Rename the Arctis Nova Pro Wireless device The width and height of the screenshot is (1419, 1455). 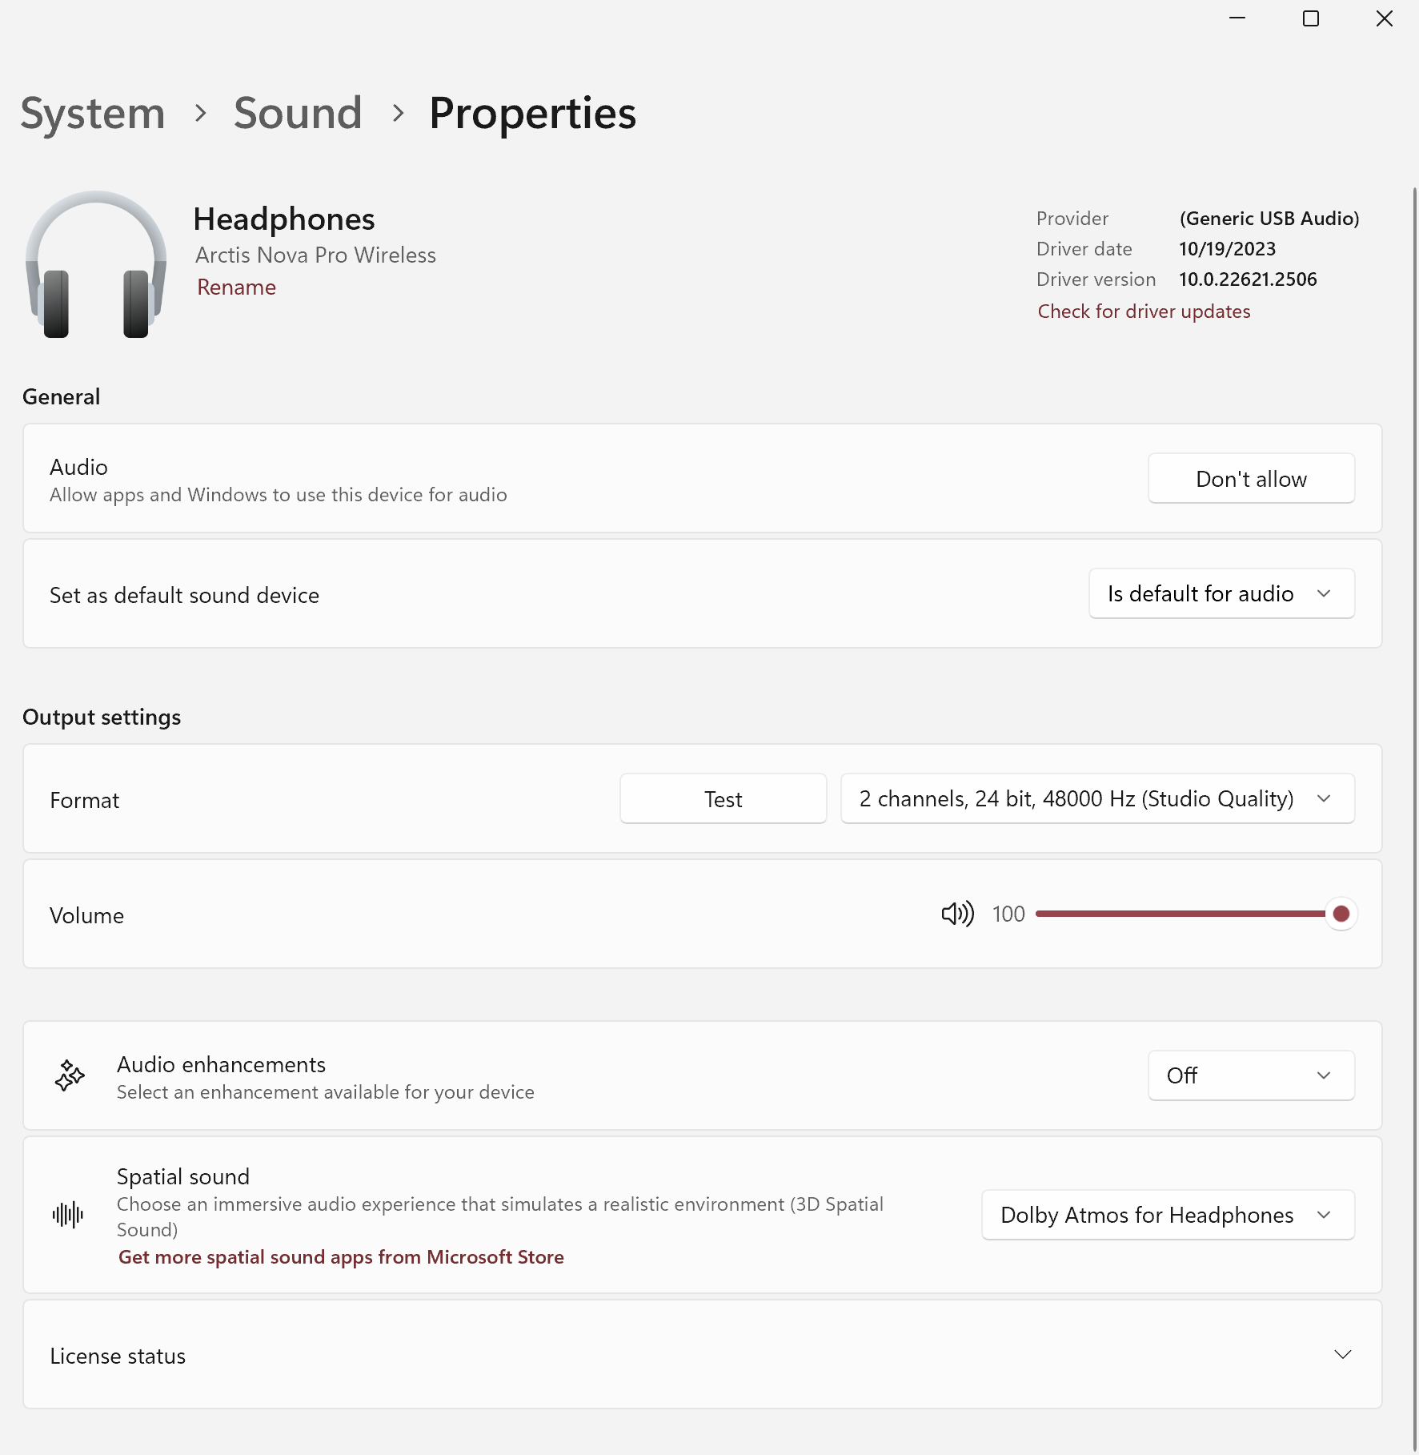click(236, 287)
